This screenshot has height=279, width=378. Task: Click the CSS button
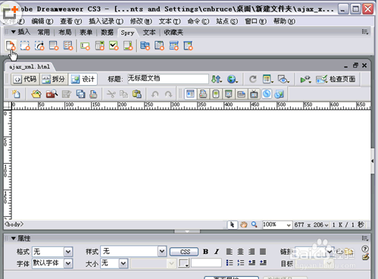(x=184, y=252)
